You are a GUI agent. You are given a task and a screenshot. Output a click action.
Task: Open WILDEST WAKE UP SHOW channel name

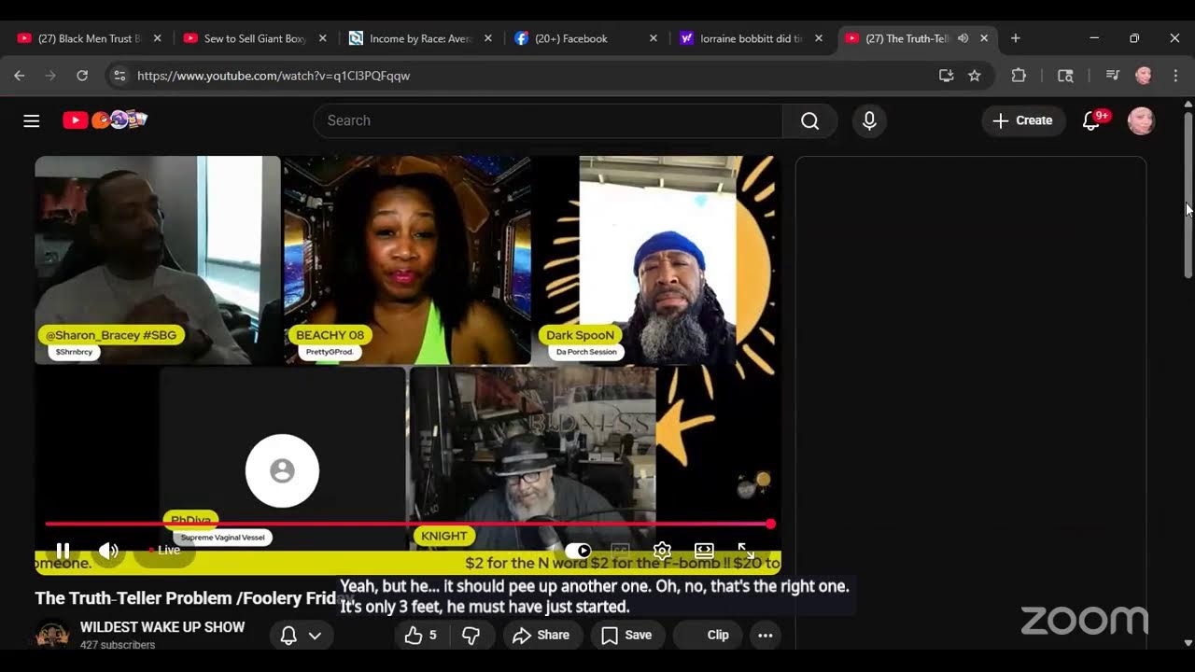[x=162, y=627]
